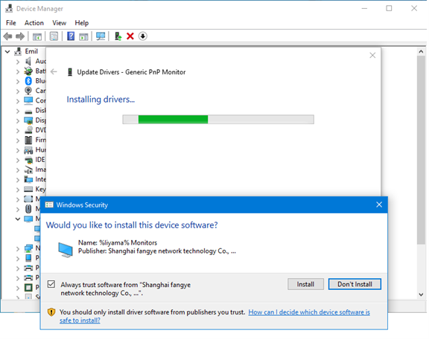429x339 pixels.
Task: Open the Action menu
Action: [34, 23]
